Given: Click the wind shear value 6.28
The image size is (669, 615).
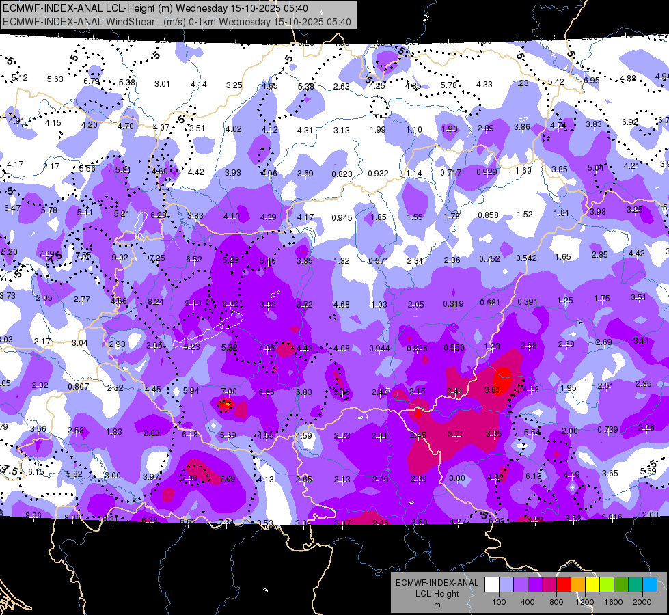Looking at the screenshot, I should tap(159, 215).
